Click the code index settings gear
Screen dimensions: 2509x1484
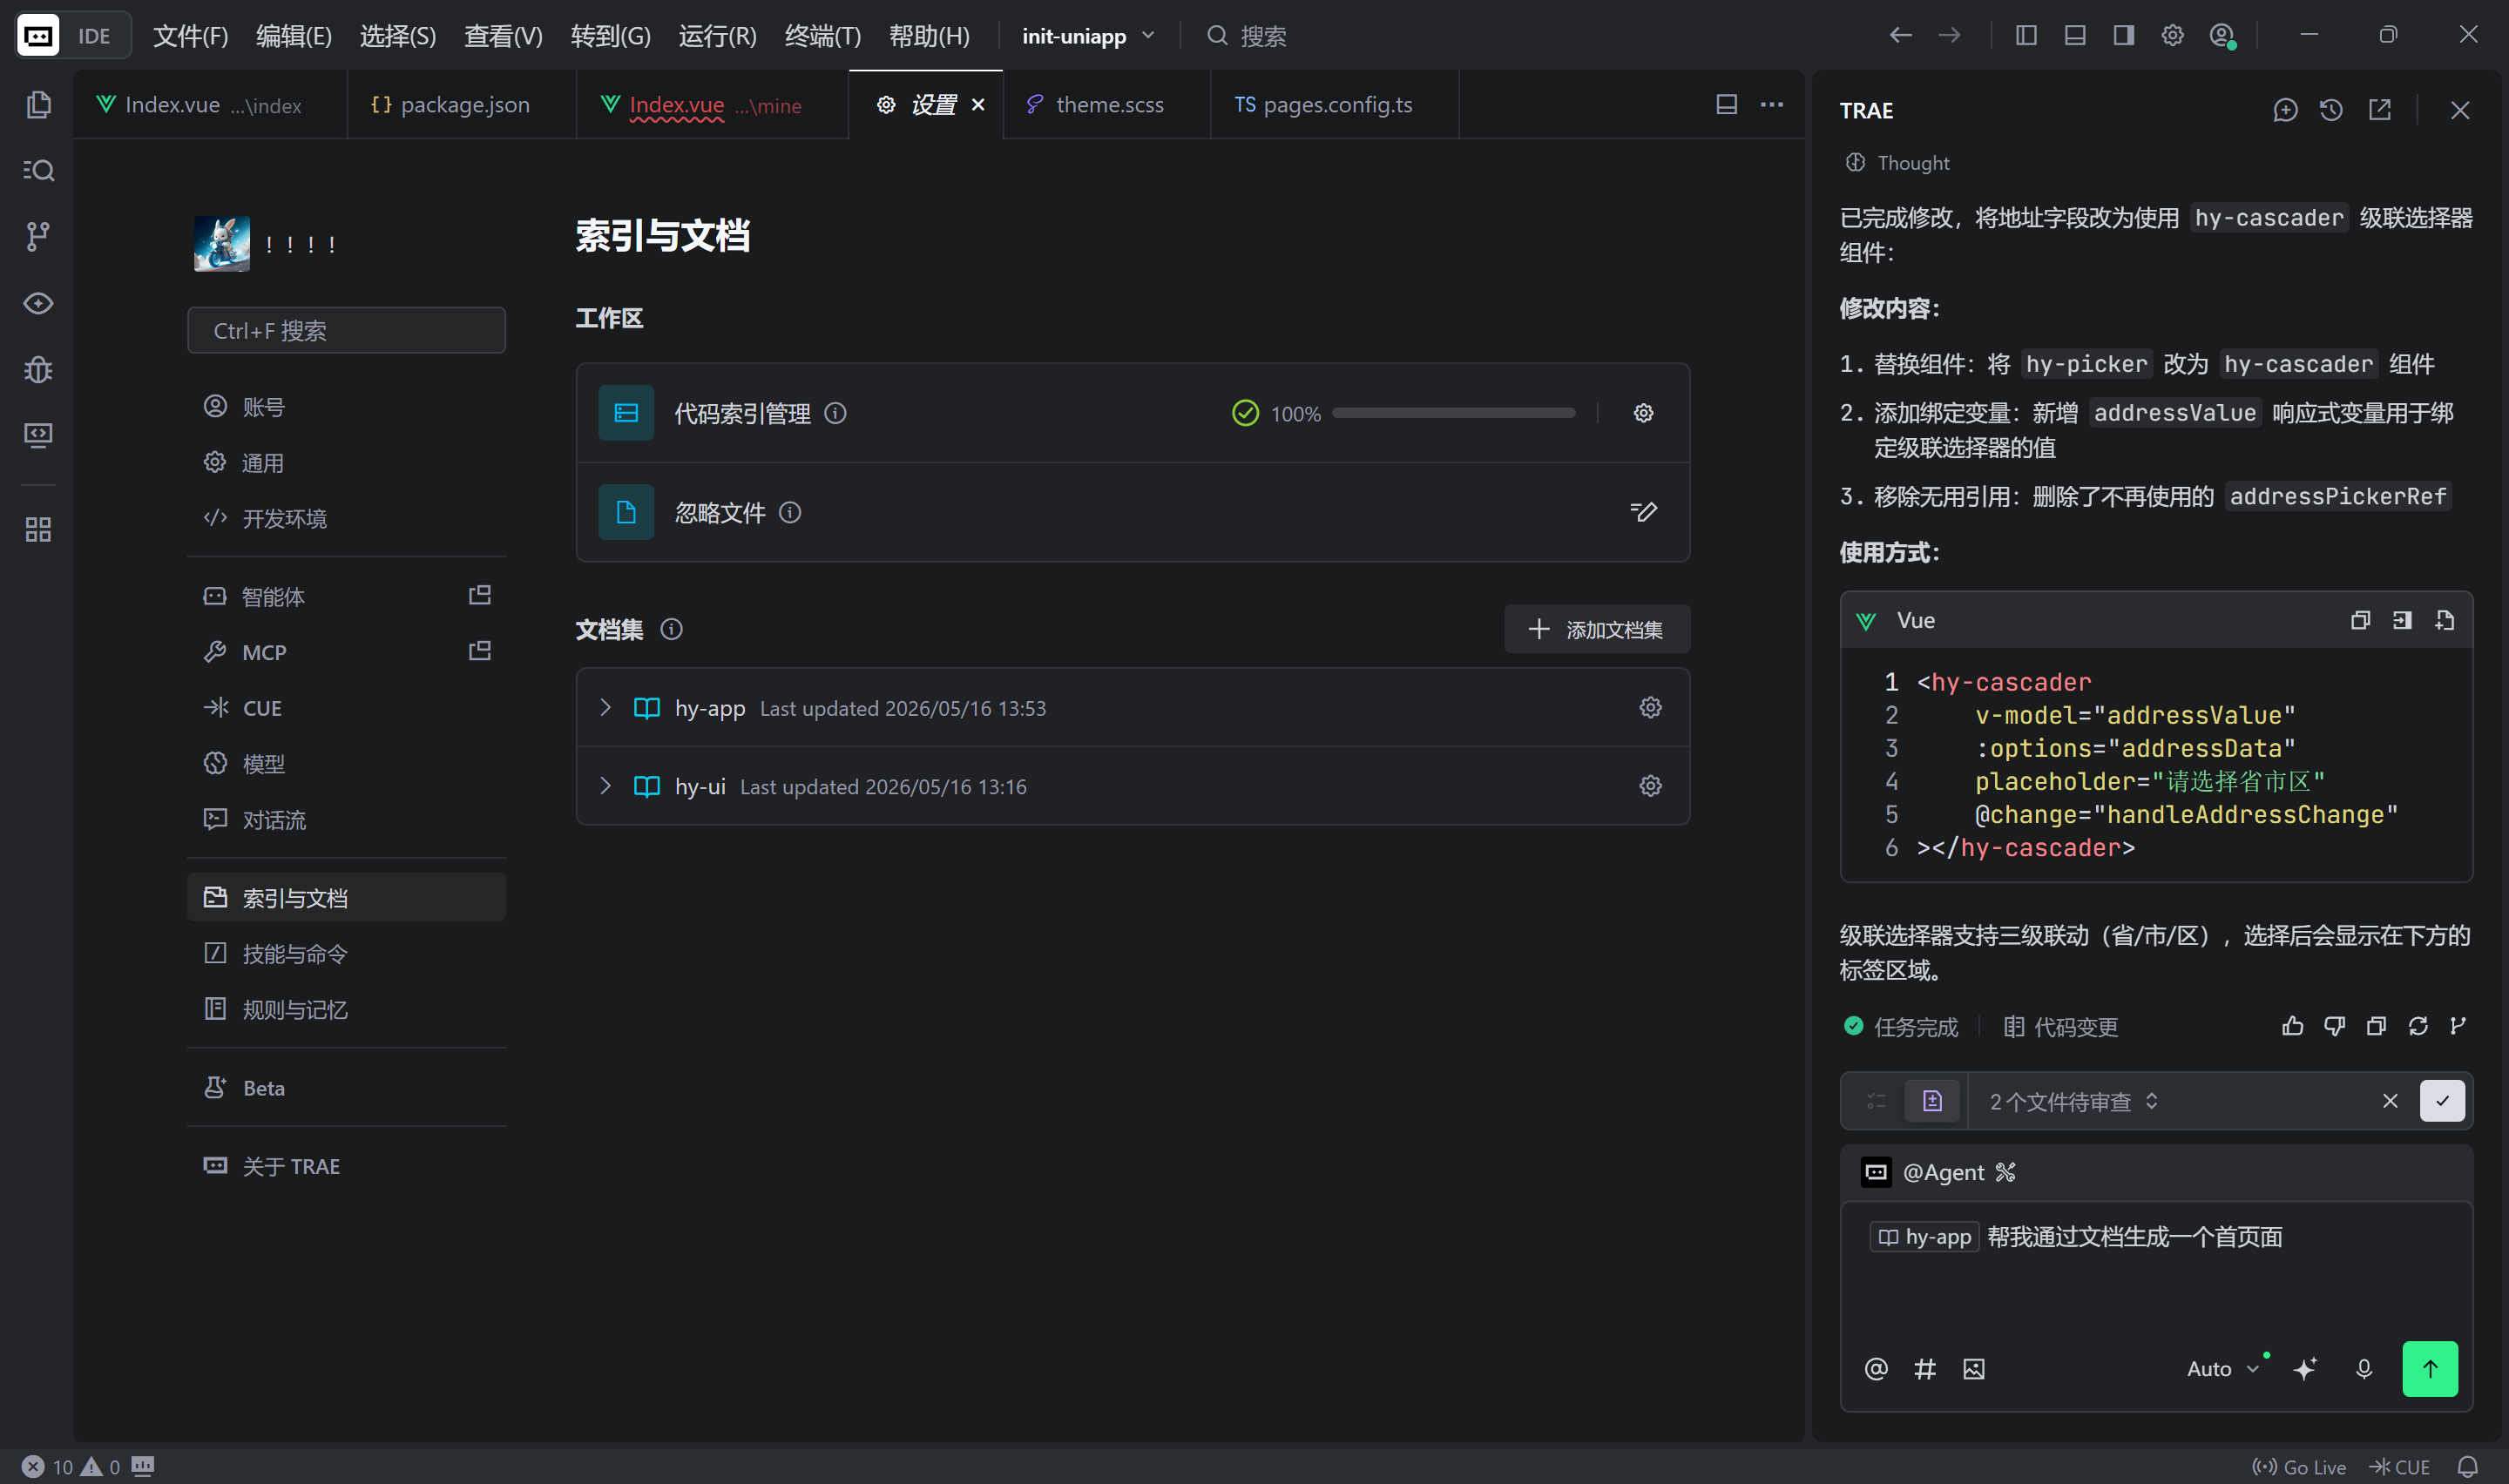(x=1643, y=413)
